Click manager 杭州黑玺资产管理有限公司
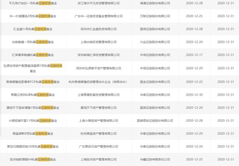The image size is (239, 166). 99,134
